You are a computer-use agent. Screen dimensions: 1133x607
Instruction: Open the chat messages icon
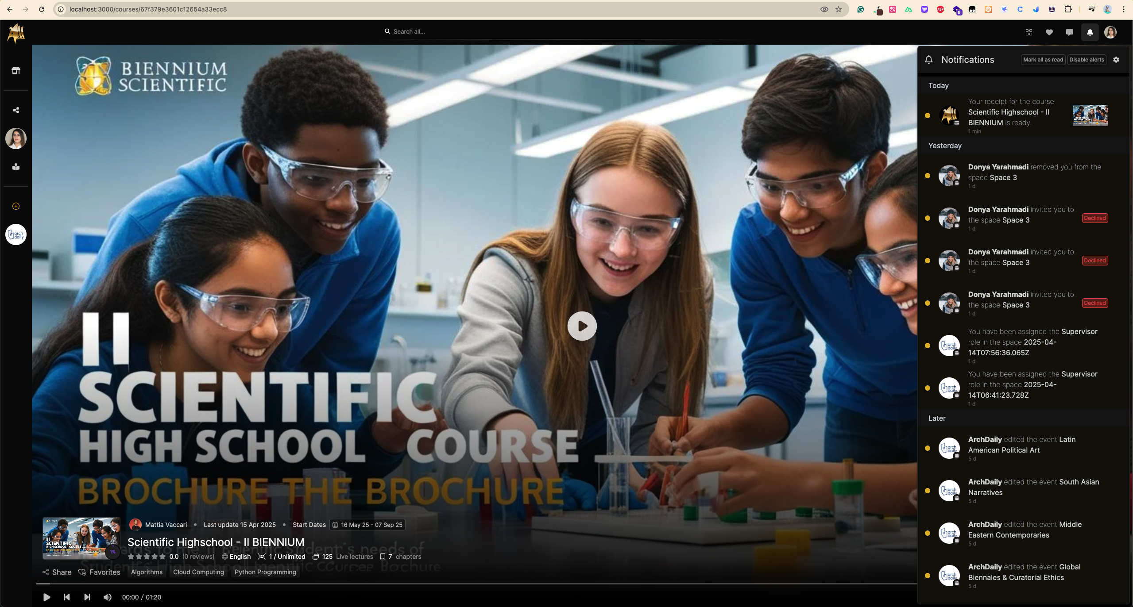pos(1069,32)
